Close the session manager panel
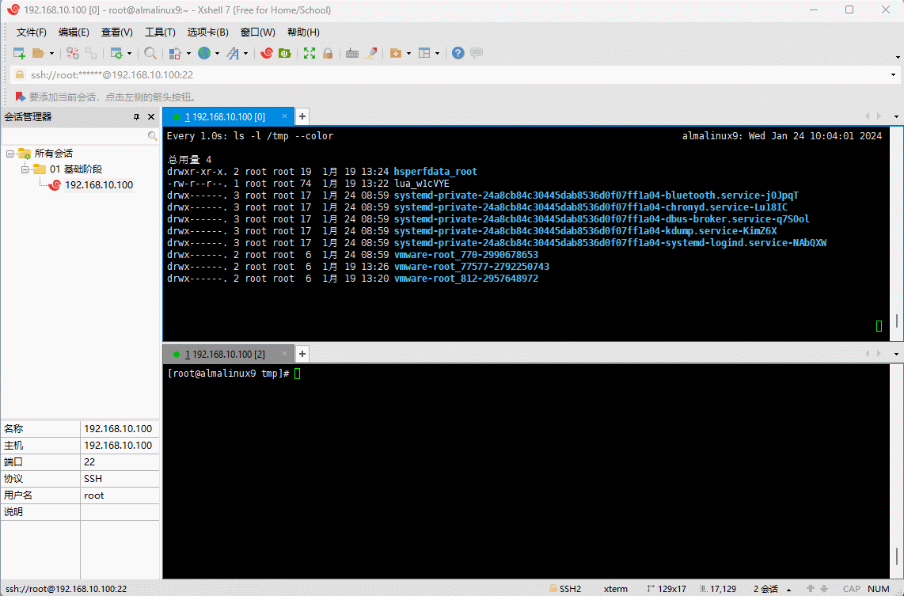This screenshot has width=904, height=596. click(151, 116)
